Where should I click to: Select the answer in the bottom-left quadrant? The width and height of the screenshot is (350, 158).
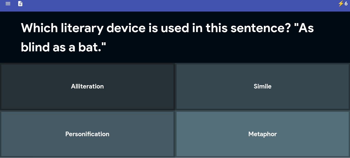tap(87, 134)
